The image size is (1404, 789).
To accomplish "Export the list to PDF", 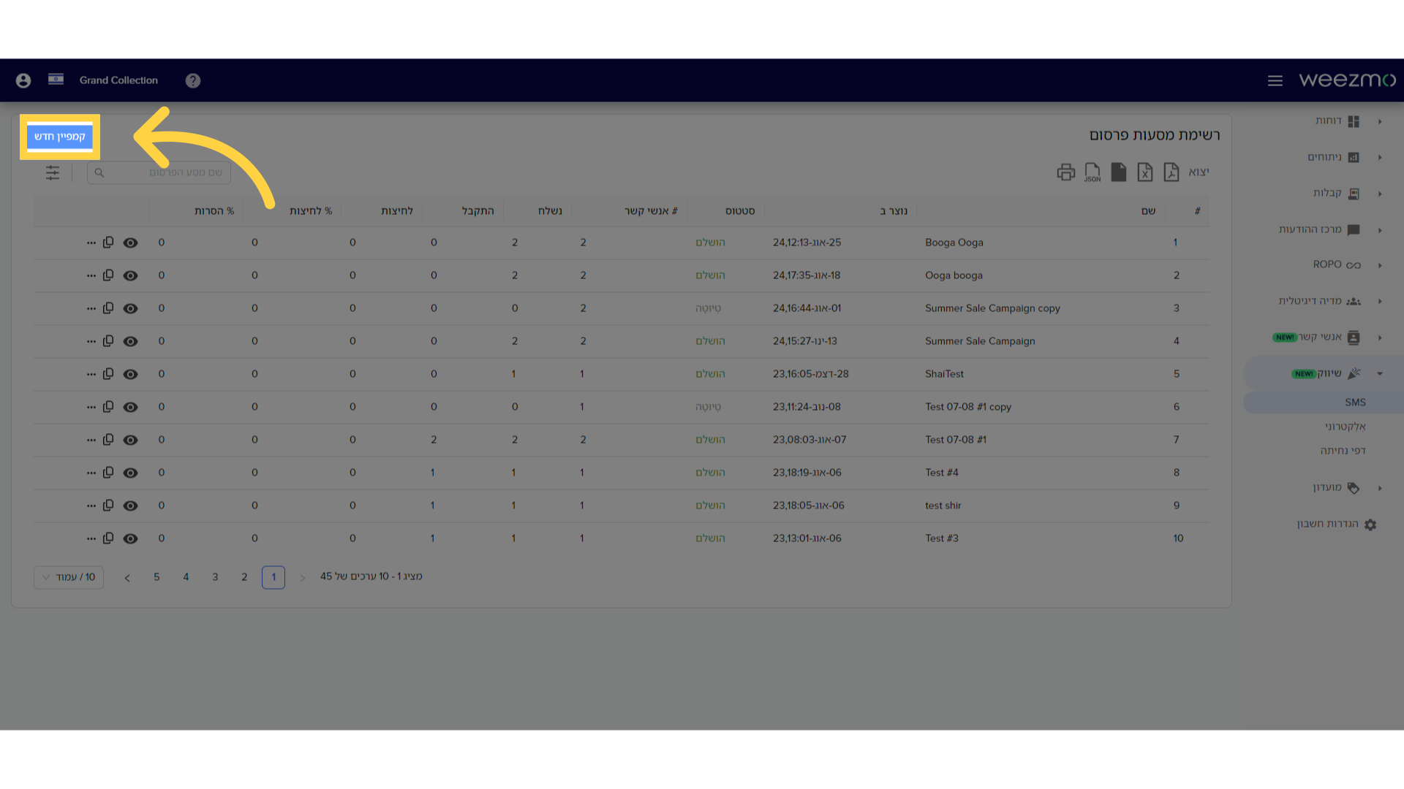I will point(1171,172).
